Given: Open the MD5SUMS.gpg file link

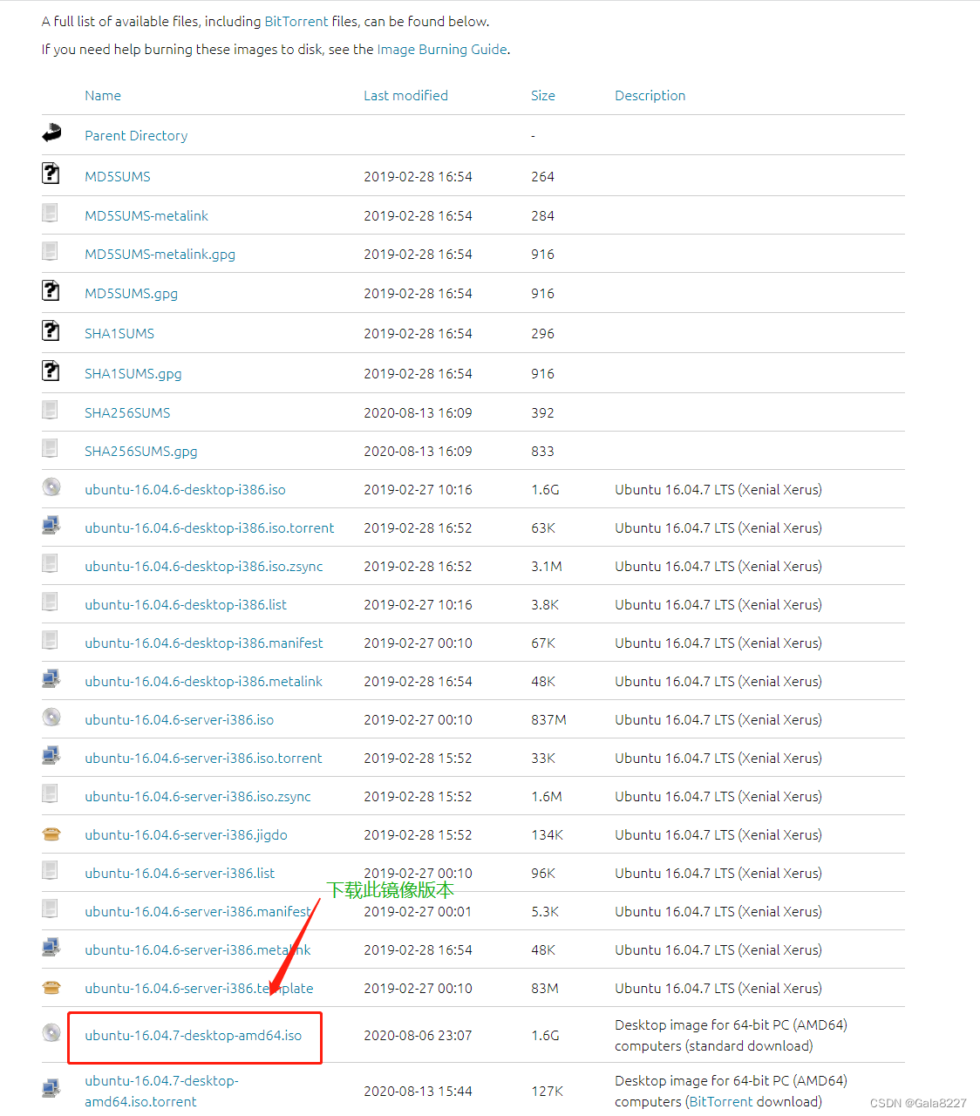Looking at the screenshot, I should point(131,293).
